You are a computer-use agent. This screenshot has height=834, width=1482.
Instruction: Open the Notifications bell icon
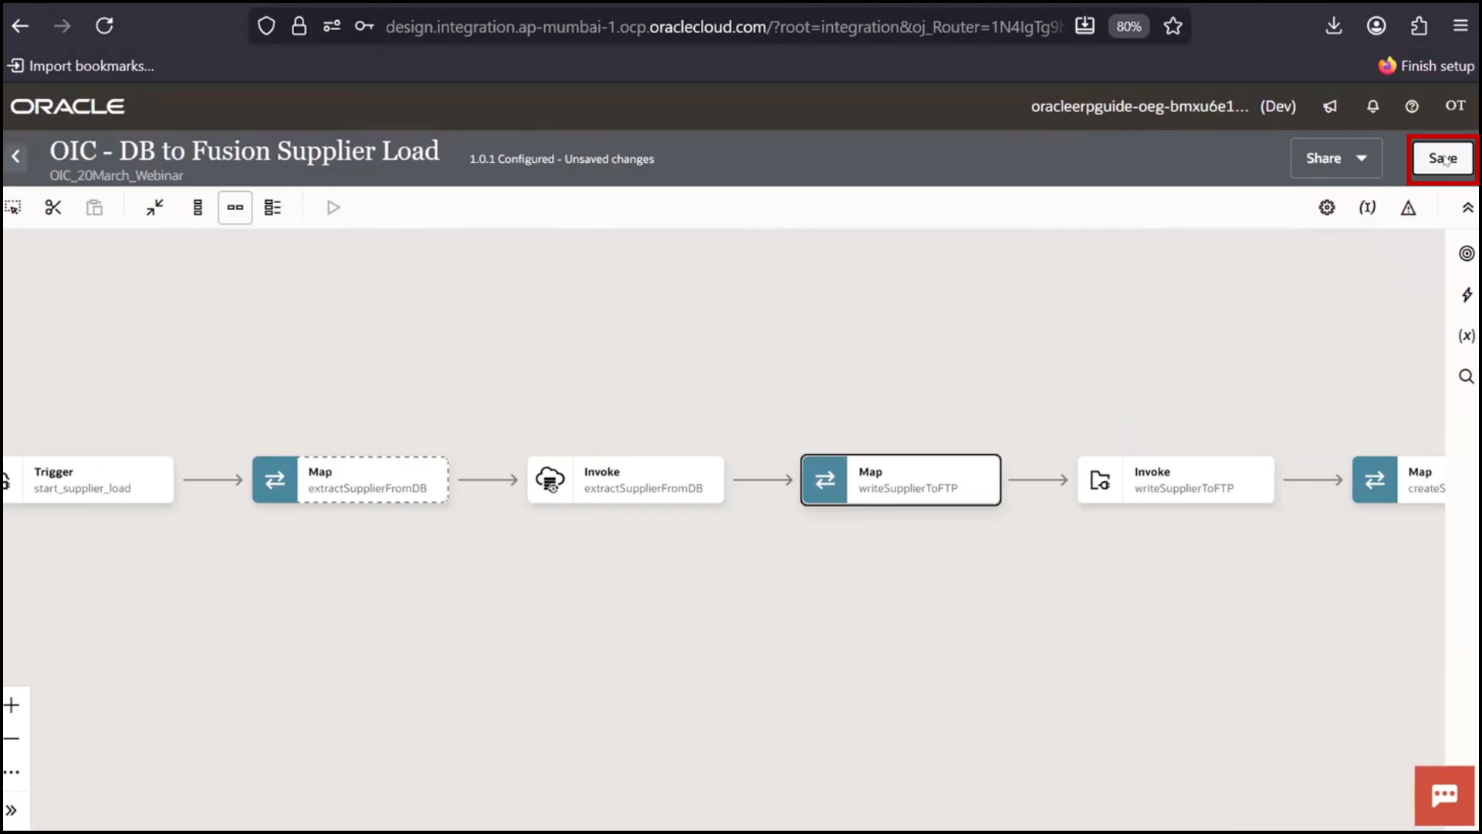pyautogui.click(x=1372, y=107)
